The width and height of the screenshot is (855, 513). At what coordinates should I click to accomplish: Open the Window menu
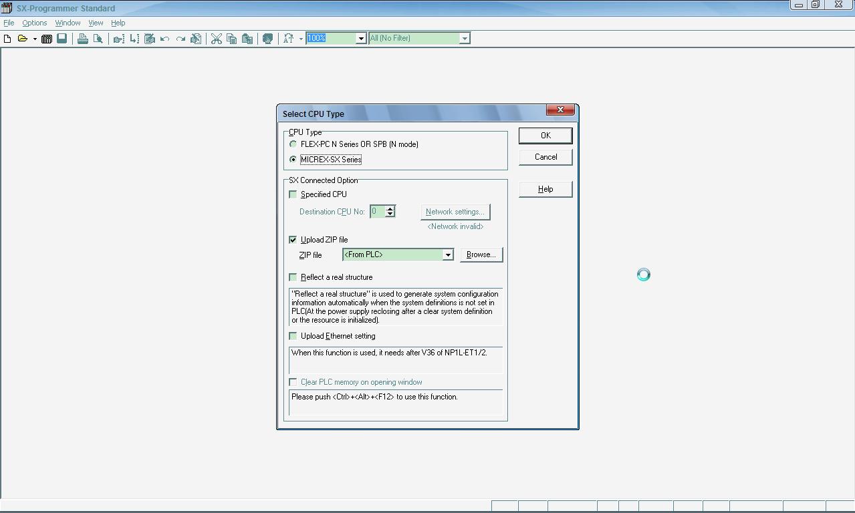pyautogui.click(x=68, y=23)
